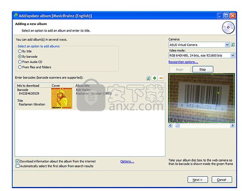
Task: Click scroll right arrow under camera preview
Action: tap(233, 126)
